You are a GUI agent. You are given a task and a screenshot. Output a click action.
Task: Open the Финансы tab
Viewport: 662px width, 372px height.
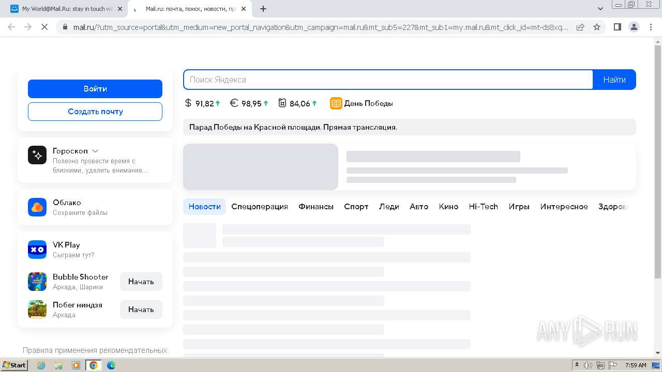pos(316,207)
